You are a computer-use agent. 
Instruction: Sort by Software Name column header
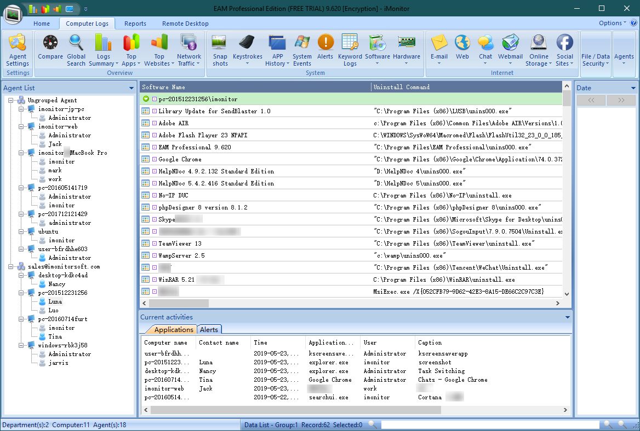tap(255, 87)
